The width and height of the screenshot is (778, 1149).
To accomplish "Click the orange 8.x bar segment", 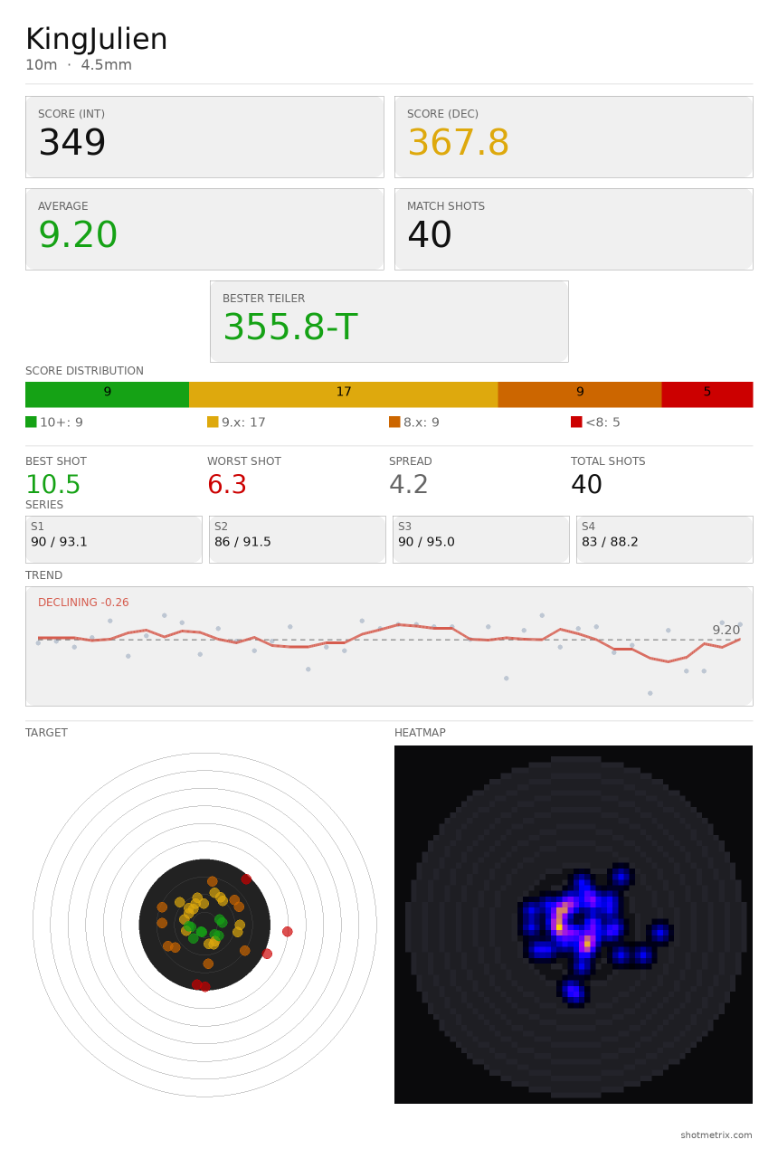I will (x=580, y=394).
